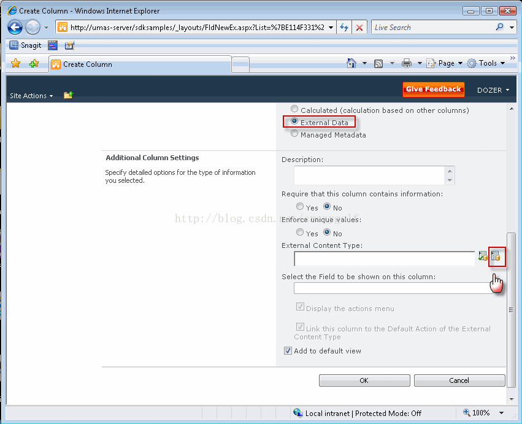
Task: Expand the Home dropdown arrow
Action: [364, 63]
